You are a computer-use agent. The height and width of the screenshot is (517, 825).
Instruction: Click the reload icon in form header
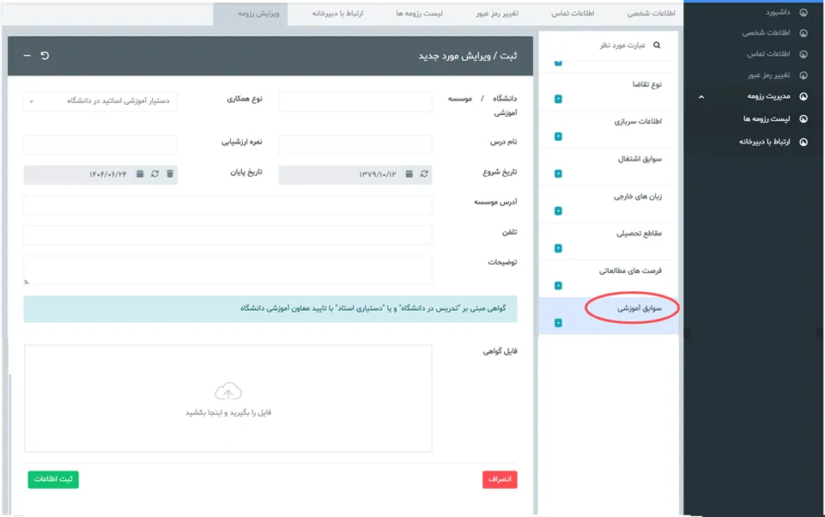tap(45, 56)
